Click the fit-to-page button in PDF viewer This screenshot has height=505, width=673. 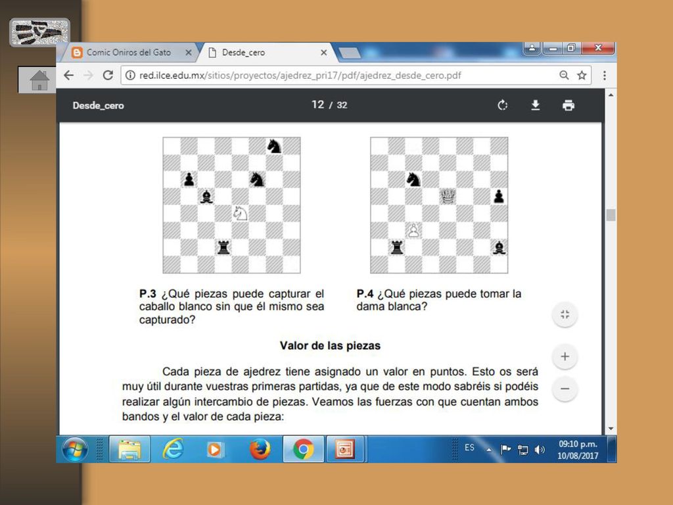tap(565, 314)
